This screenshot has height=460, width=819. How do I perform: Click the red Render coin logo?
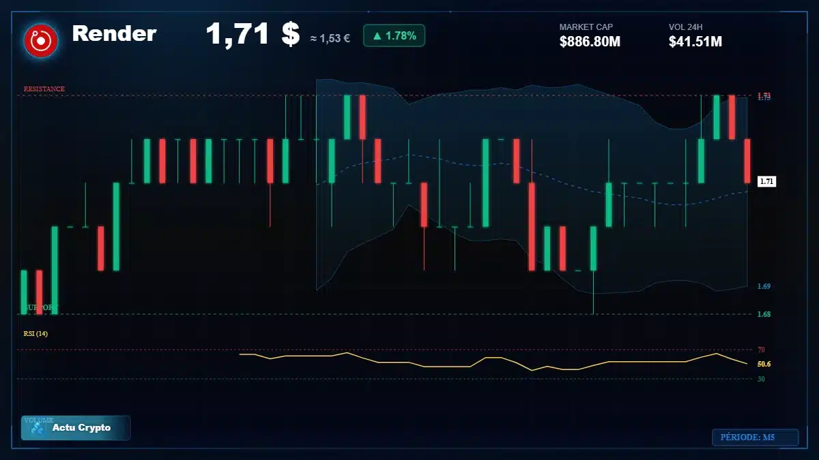click(41, 41)
